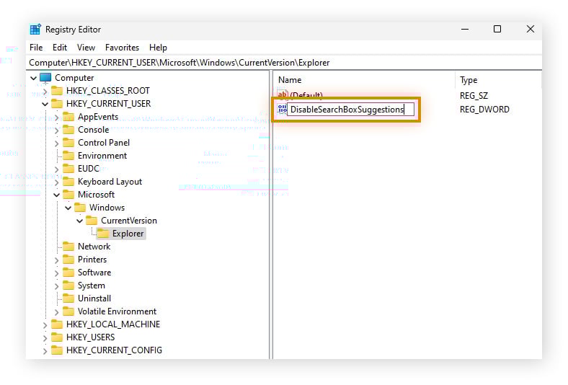The height and width of the screenshot is (385, 568).
Task: Expand the EUDC key chevron
Action: pyautogui.click(x=56, y=169)
